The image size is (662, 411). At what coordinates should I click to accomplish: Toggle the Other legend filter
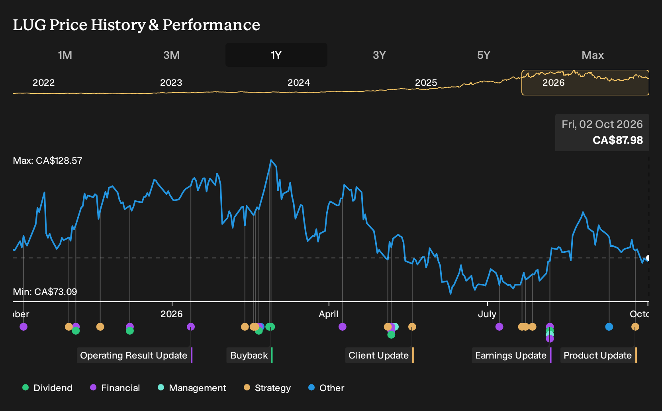tap(326, 388)
